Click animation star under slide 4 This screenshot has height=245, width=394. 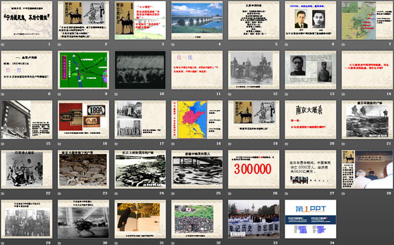(x=173, y=44)
